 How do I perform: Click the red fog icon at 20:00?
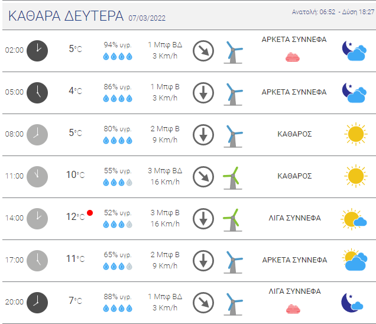[293, 309]
